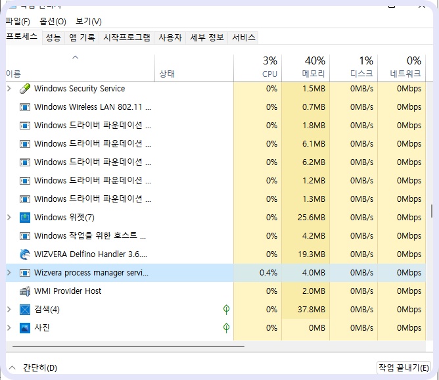Switch to the 앱 기록 tab

82,37
